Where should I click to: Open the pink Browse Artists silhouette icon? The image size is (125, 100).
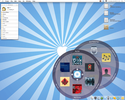(106, 72)
